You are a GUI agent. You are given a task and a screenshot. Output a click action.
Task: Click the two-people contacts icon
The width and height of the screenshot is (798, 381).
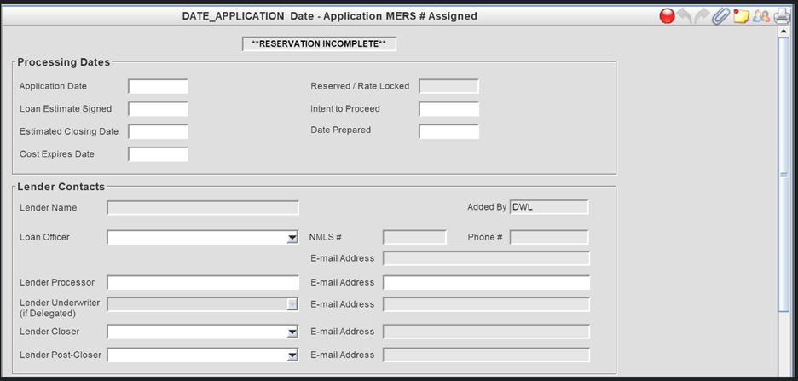(x=760, y=15)
